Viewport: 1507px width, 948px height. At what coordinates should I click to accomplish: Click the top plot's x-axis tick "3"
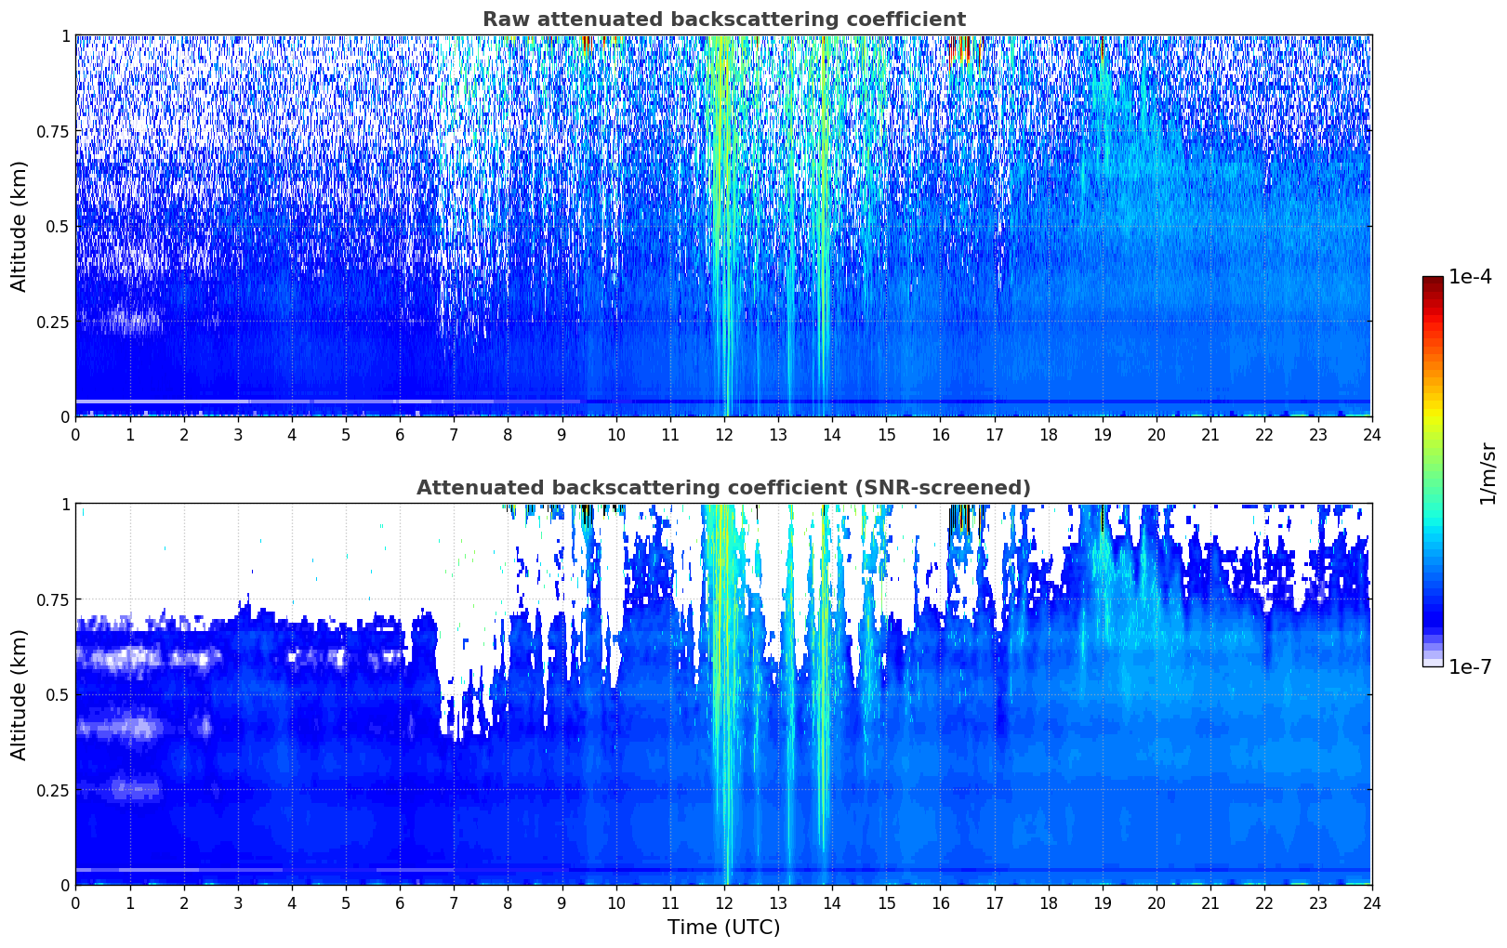tap(238, 434)
